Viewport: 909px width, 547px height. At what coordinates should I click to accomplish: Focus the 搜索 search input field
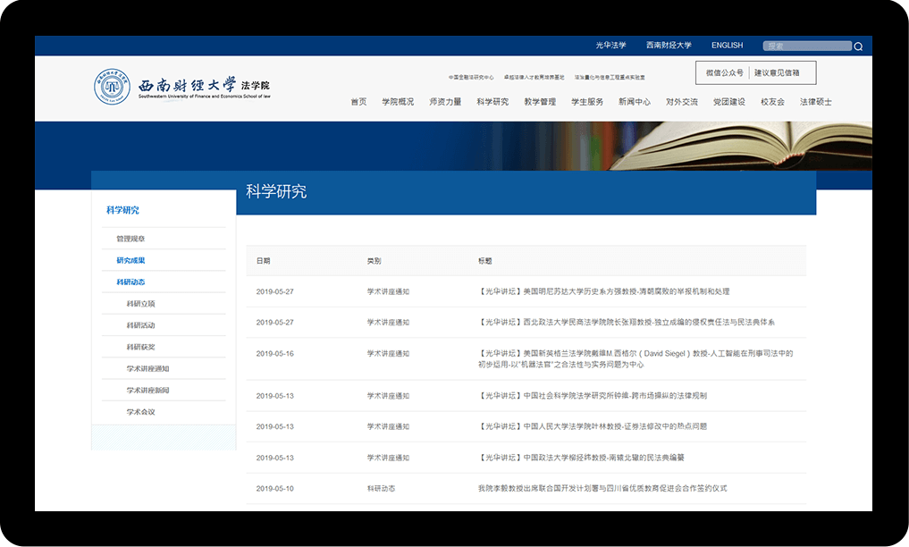806,46
